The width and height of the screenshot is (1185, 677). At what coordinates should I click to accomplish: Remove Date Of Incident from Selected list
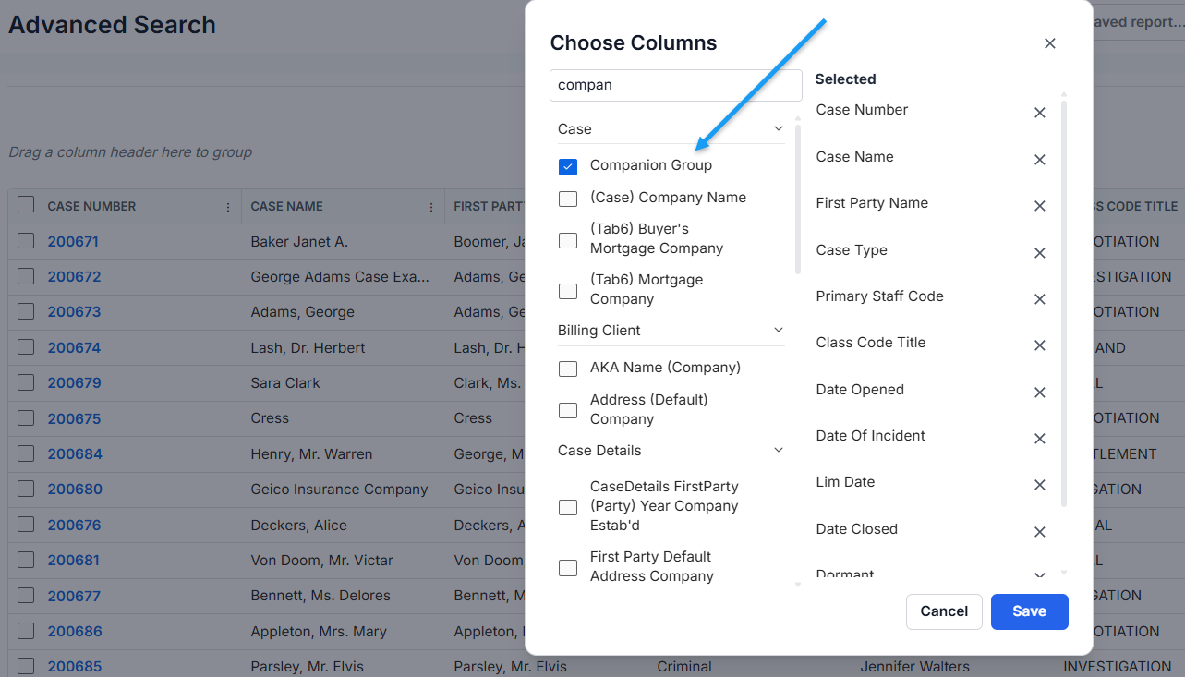(x=1039, y=439)
